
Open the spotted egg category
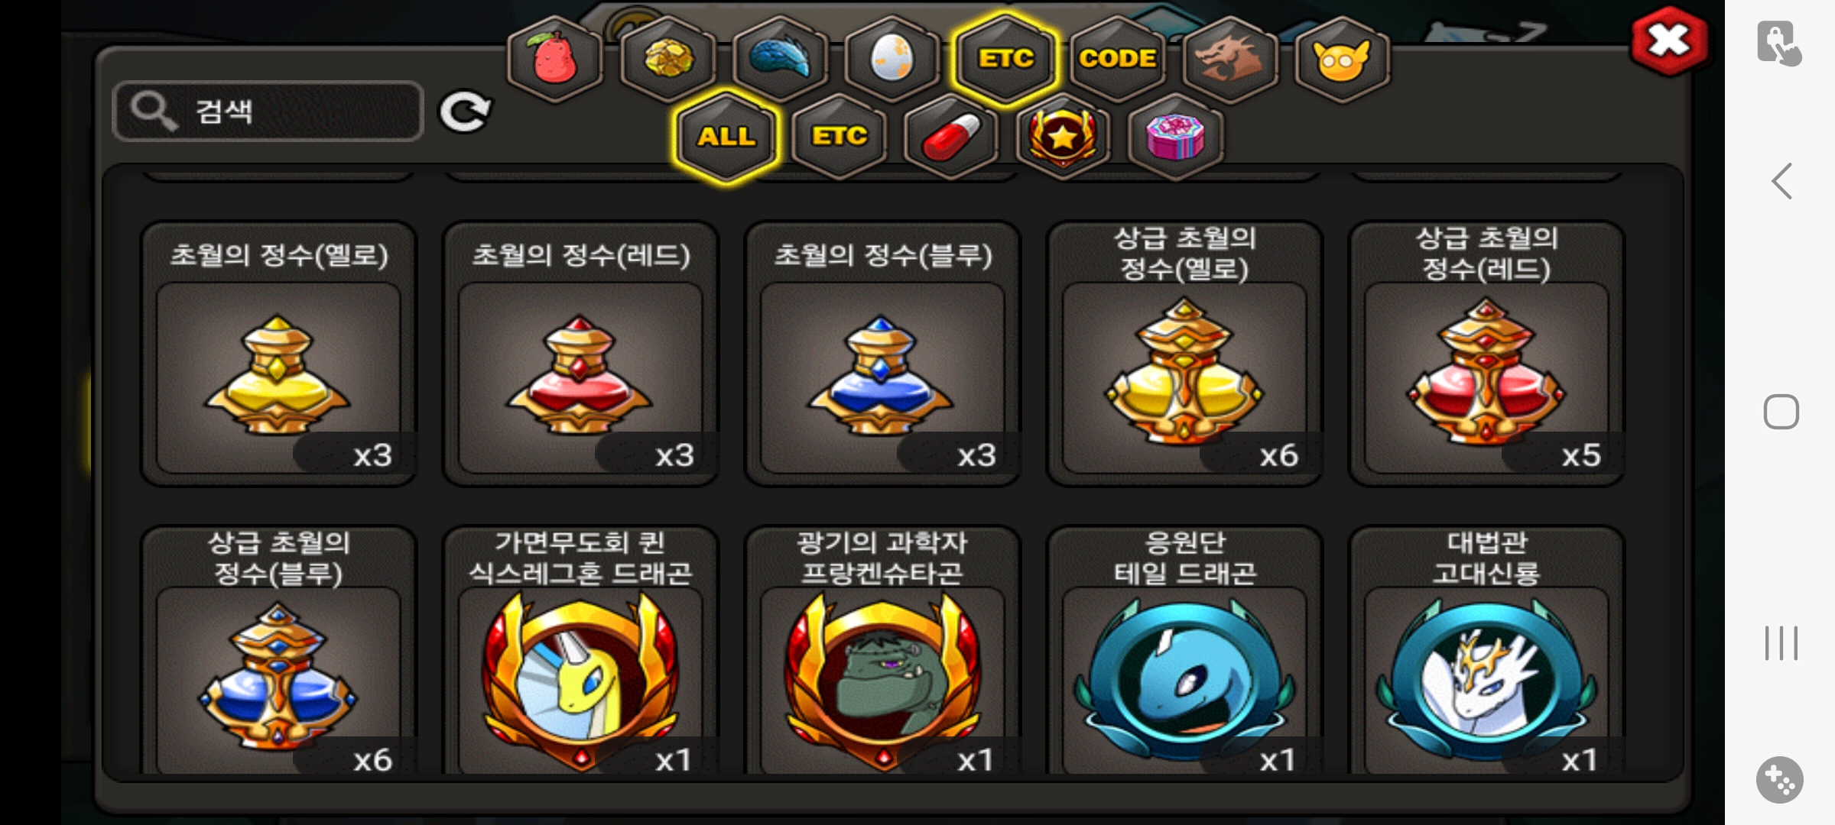click(892, 59)
